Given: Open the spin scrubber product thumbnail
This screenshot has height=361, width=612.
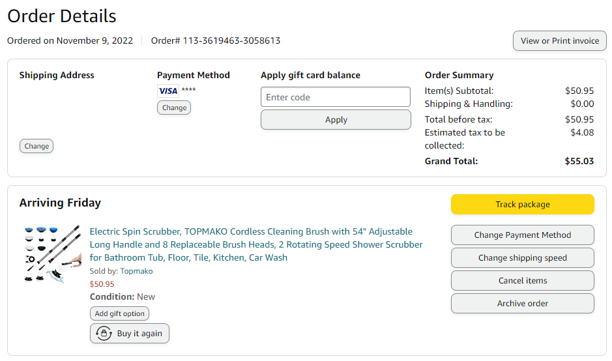Looking at the screenshot, I should (x=52, y=254).
